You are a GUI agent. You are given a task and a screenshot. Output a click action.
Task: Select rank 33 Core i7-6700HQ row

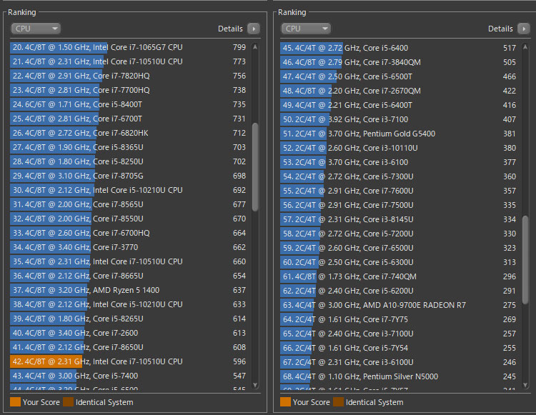point(129,233)
